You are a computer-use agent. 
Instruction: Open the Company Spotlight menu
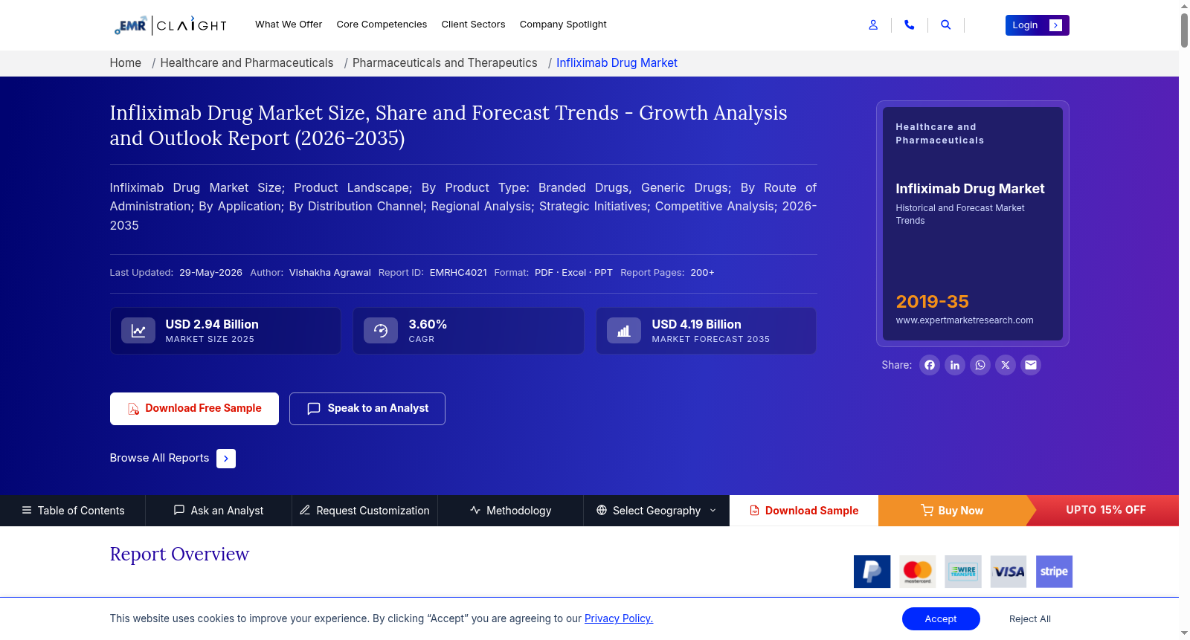[x=563, y=25]
